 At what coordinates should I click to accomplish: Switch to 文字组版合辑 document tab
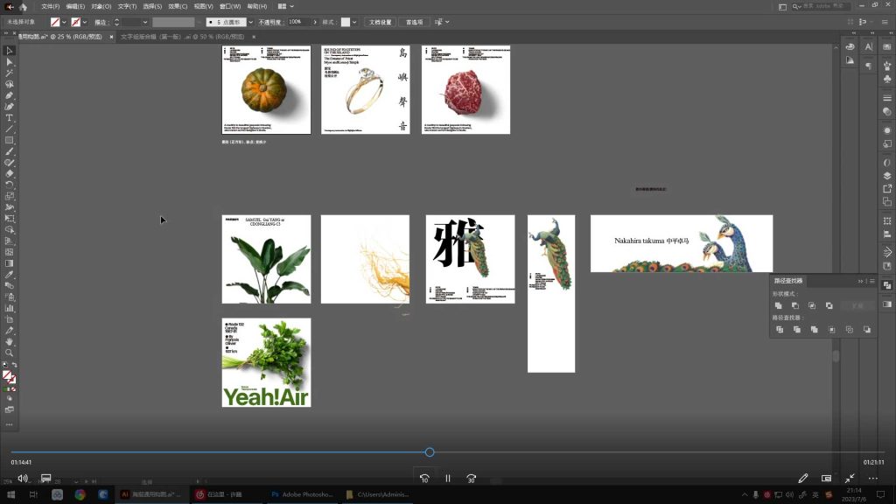156,38
